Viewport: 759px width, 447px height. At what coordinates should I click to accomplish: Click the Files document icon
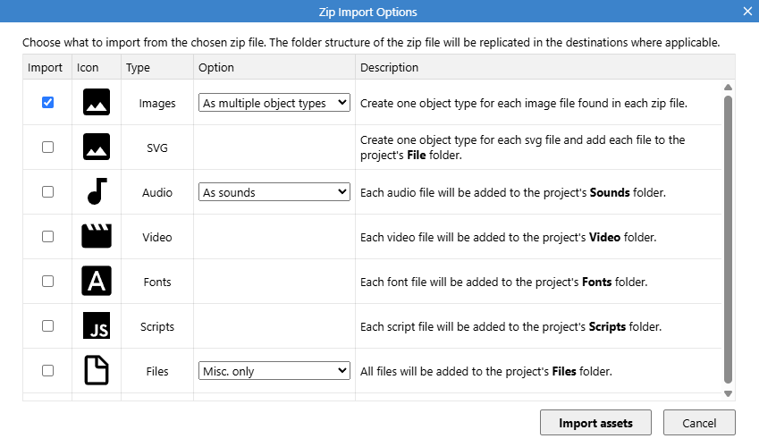(96, 371)
